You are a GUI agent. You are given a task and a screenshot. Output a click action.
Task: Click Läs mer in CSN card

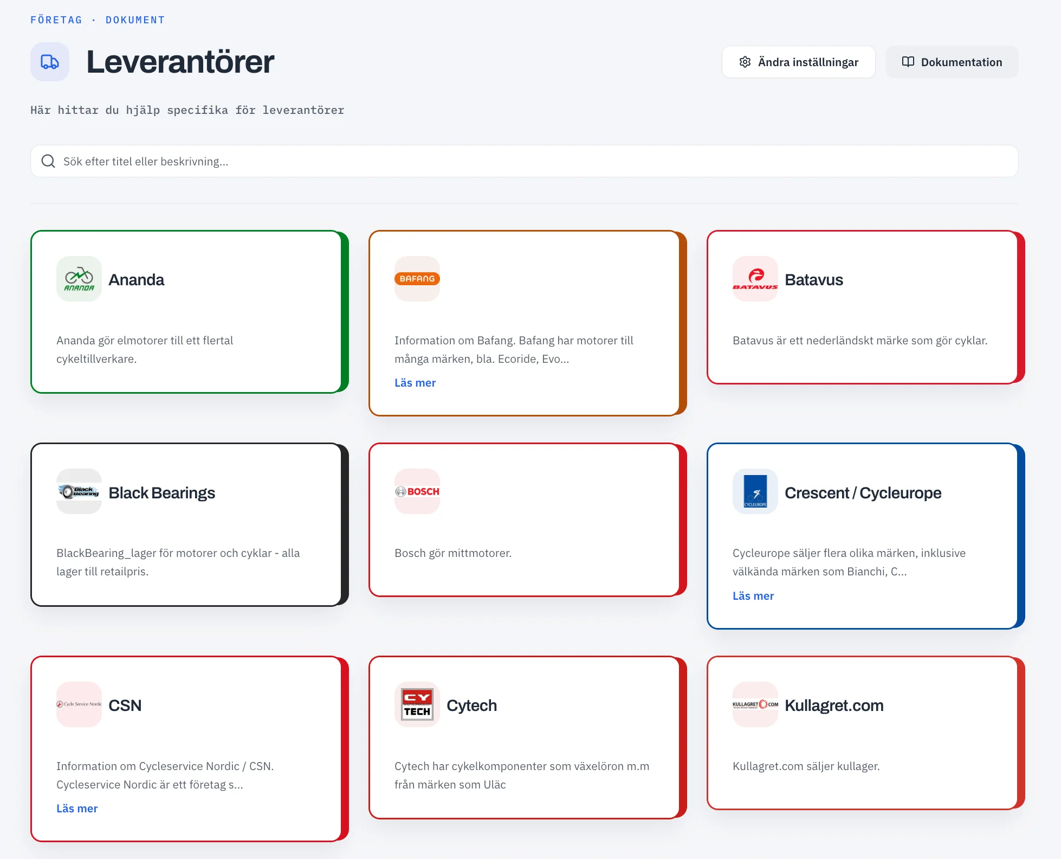coord(77,809)
